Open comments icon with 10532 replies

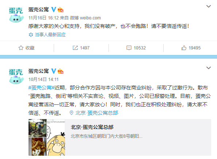[x=129, y=48]
